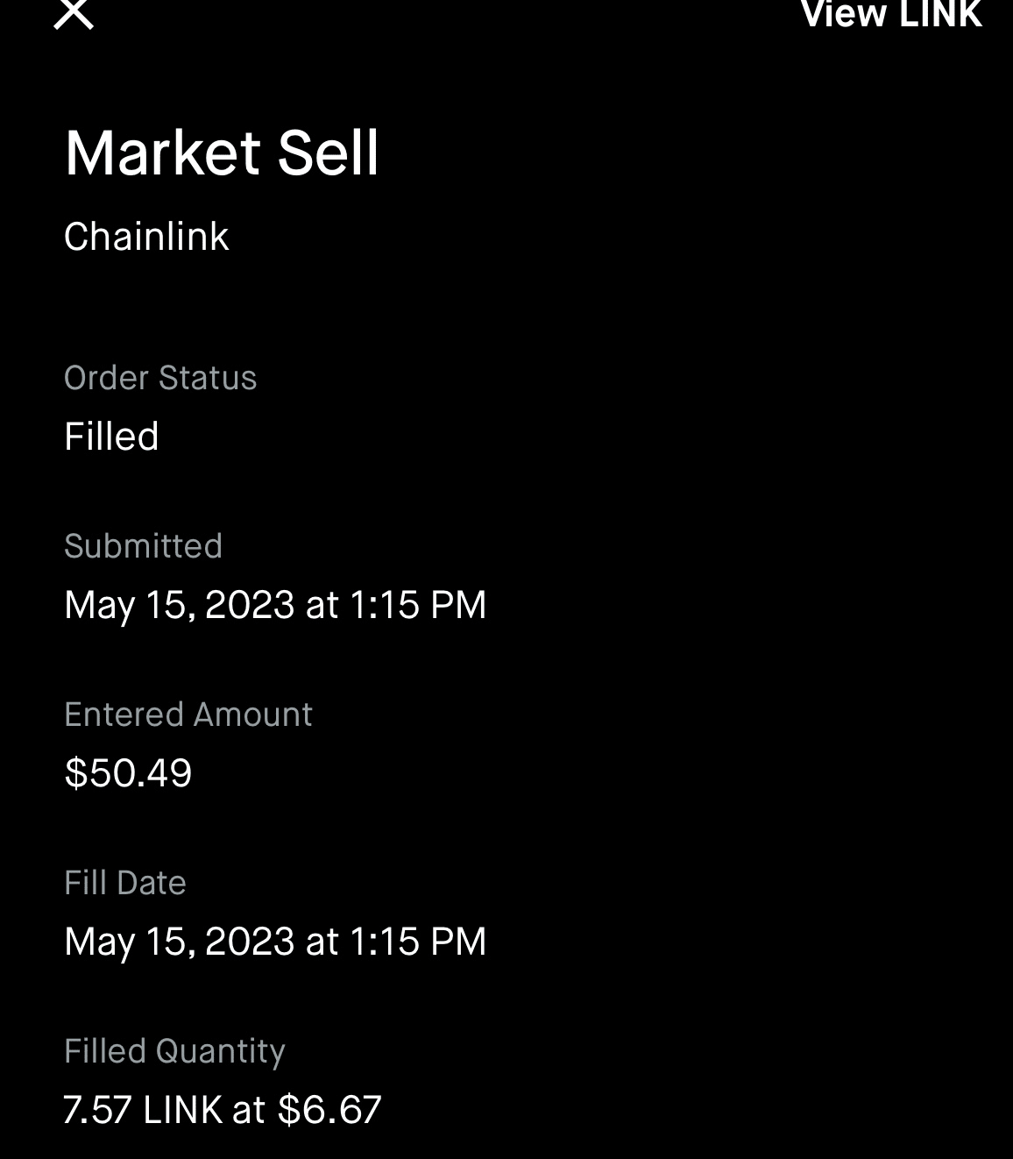Image resolution: width=1013 pixels, height=1159 pixels.
Task: Tap the Entered Amount label
Action: (188, 715)
